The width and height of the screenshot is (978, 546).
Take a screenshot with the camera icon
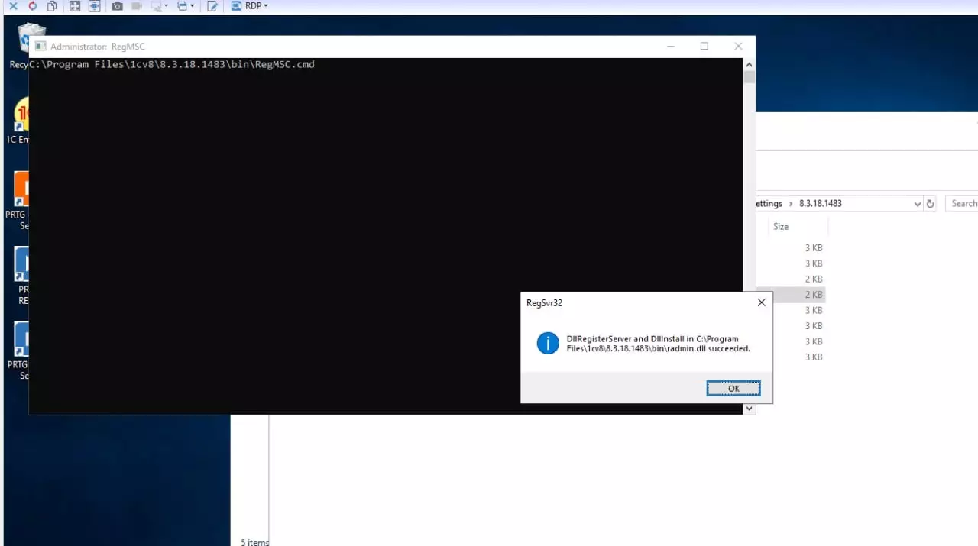point(117,6)
